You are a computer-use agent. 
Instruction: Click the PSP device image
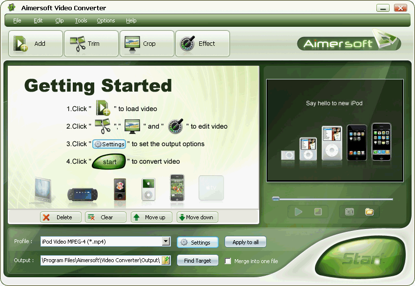coord(83,194)
